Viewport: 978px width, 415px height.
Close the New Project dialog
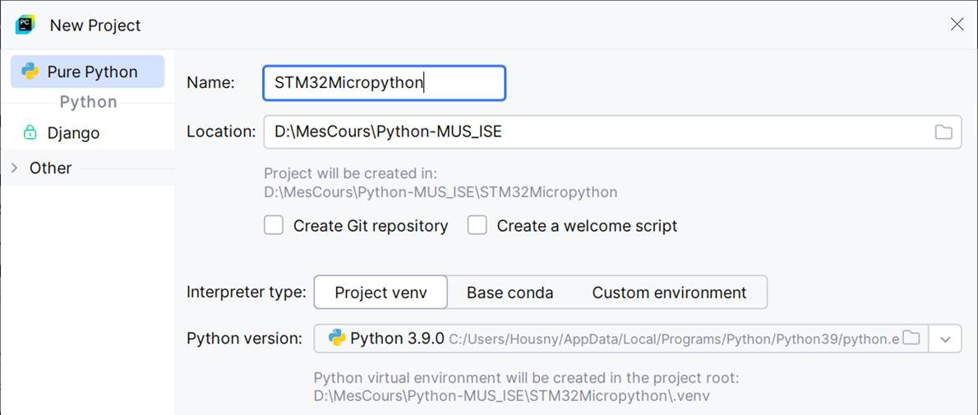(956, 25)
